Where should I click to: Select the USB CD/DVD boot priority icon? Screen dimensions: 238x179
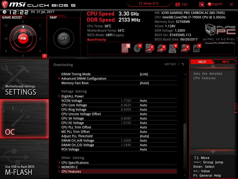(161, 48)
